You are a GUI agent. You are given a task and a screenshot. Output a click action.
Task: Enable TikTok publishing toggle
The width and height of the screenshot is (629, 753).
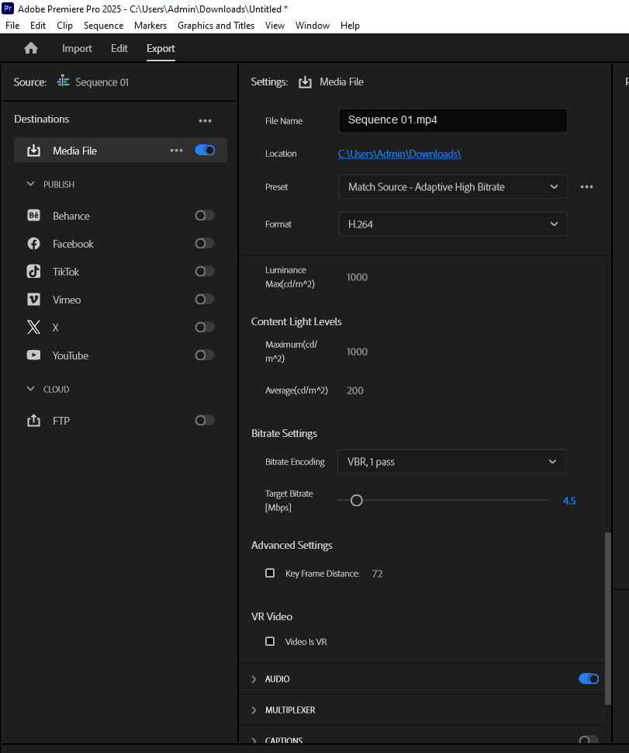coord(205,272)
